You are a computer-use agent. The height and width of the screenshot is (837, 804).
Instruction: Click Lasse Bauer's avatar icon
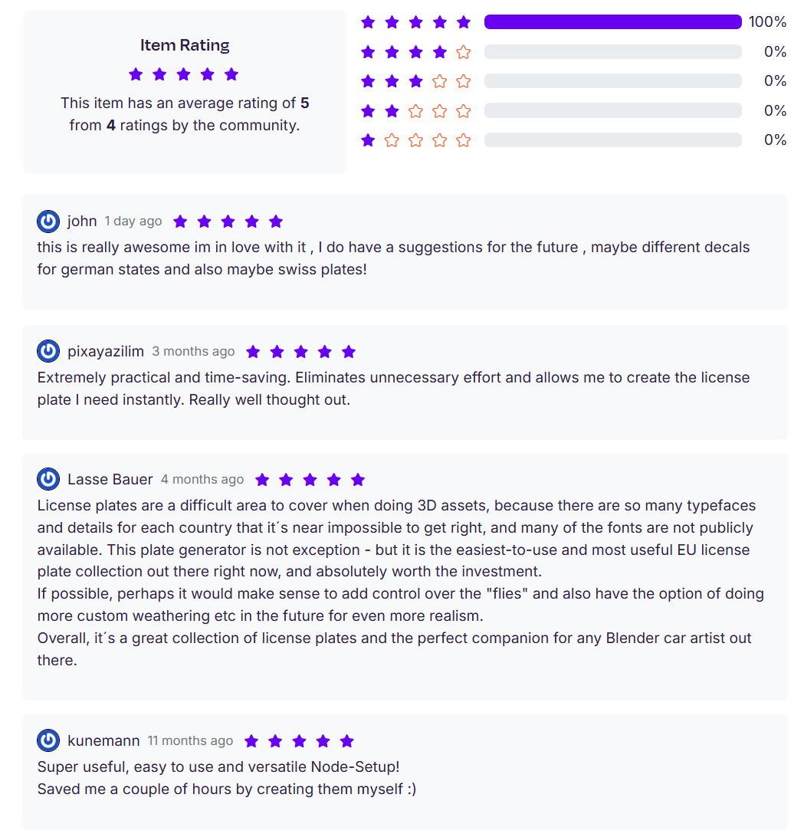click(x=48, y=479)
